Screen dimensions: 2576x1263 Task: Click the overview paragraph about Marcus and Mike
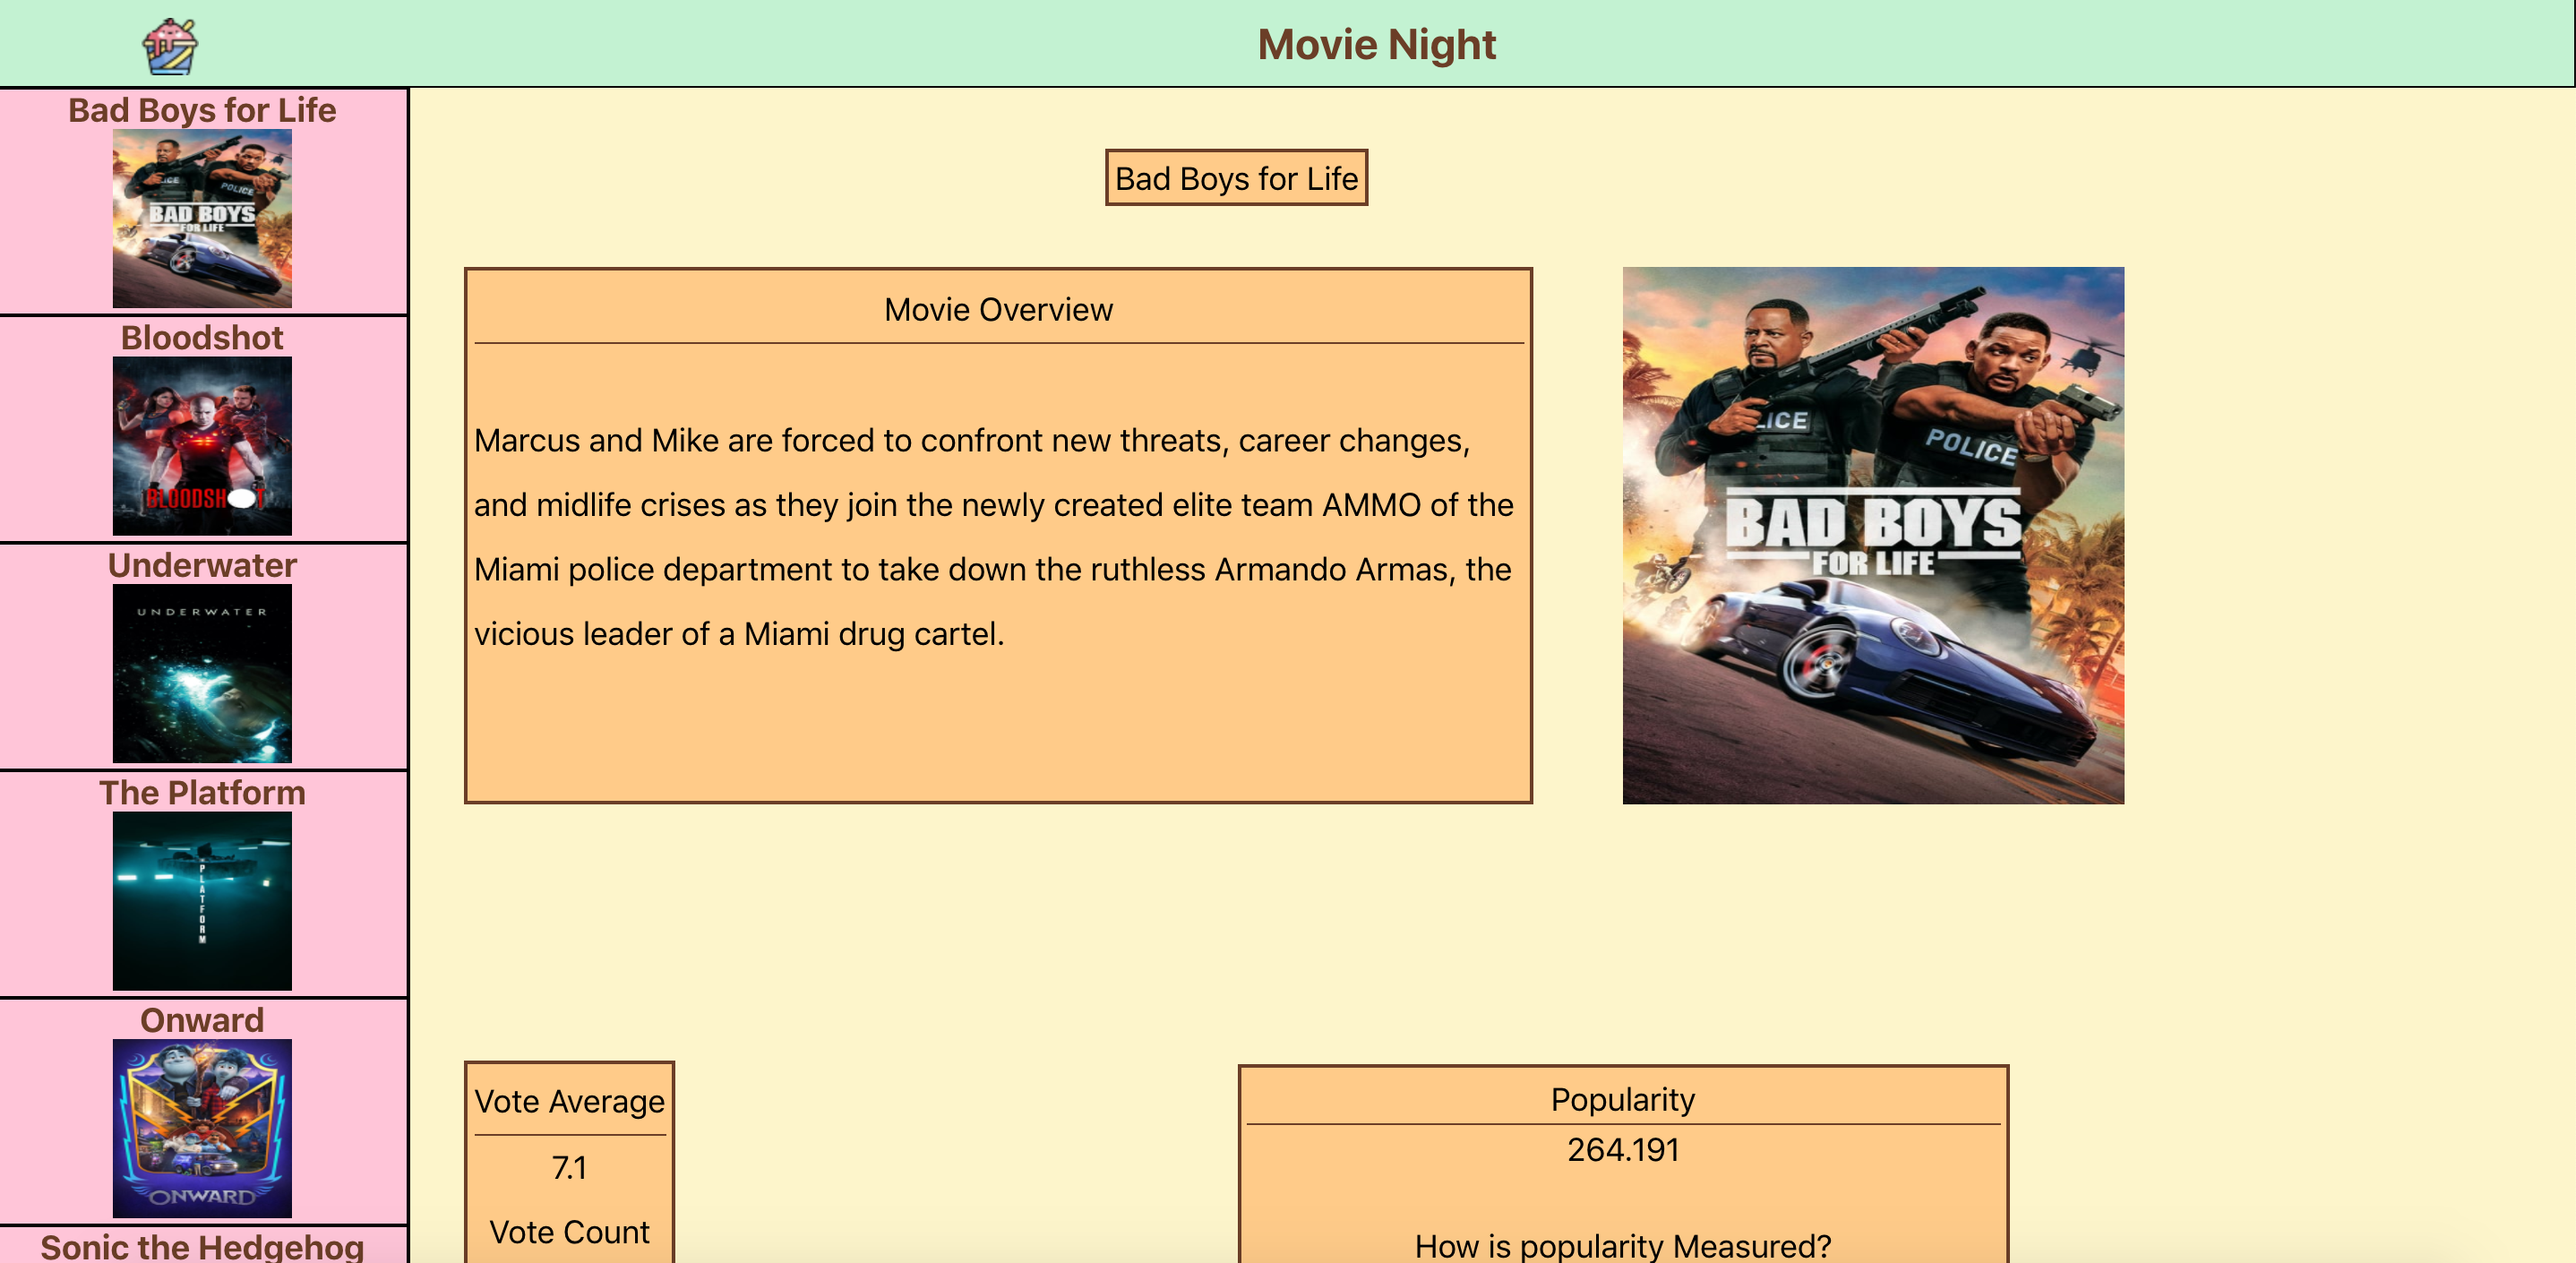point(994,537)
